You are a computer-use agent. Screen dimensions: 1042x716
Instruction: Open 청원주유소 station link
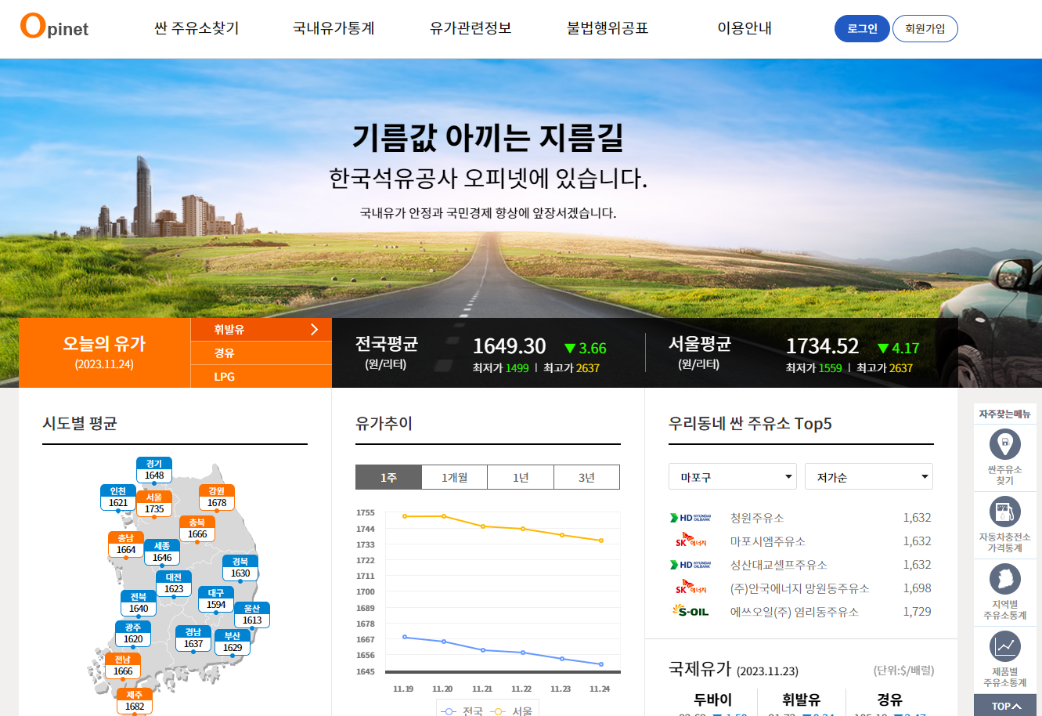(757, 518)
